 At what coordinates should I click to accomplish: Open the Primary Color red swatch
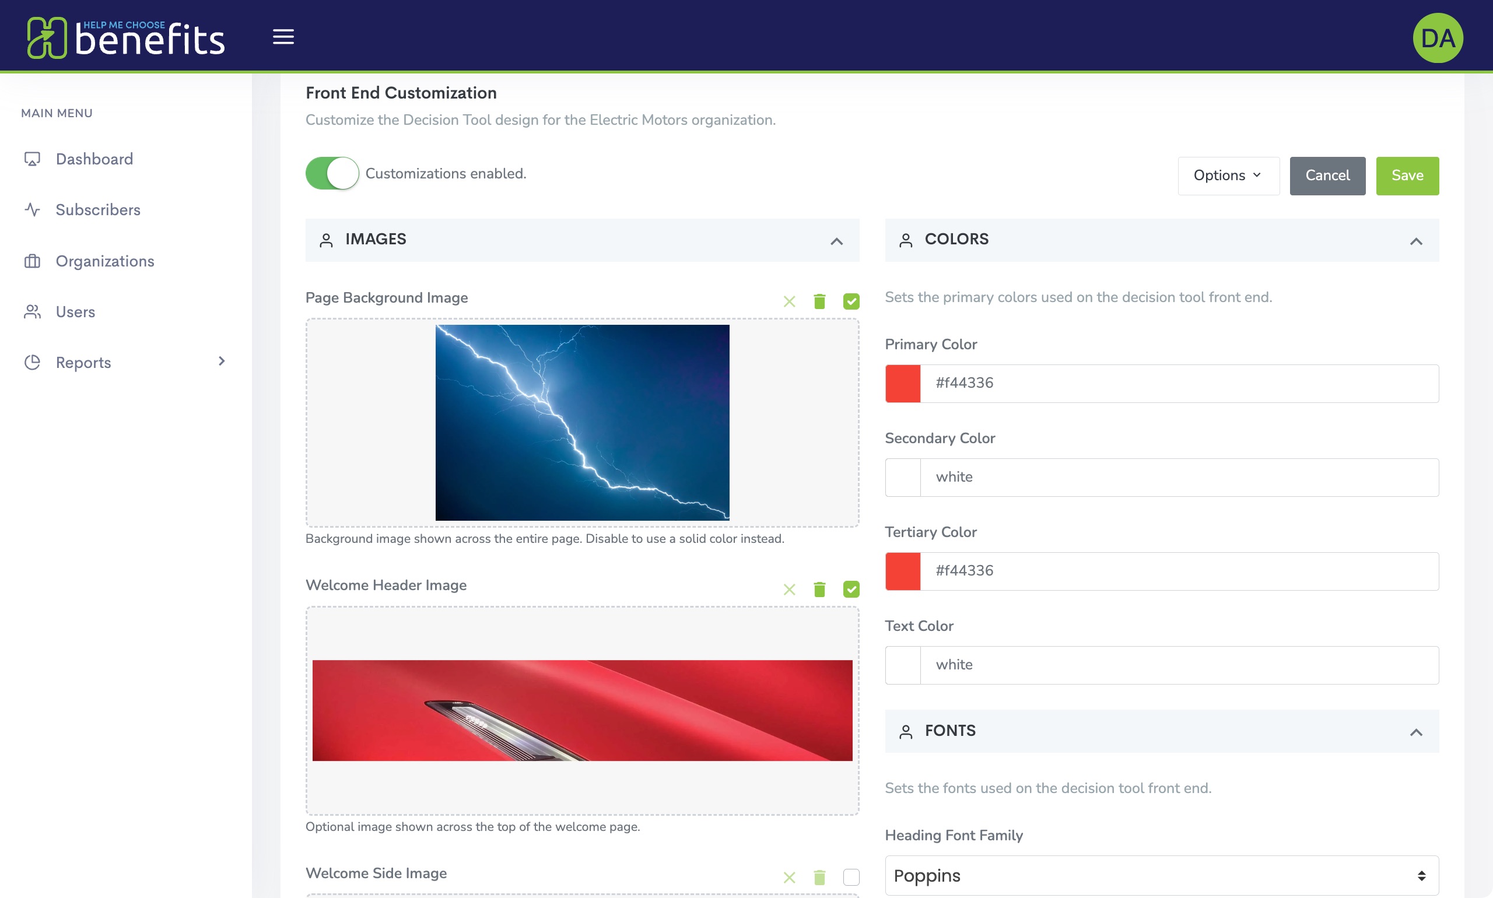tap(903, 383)
